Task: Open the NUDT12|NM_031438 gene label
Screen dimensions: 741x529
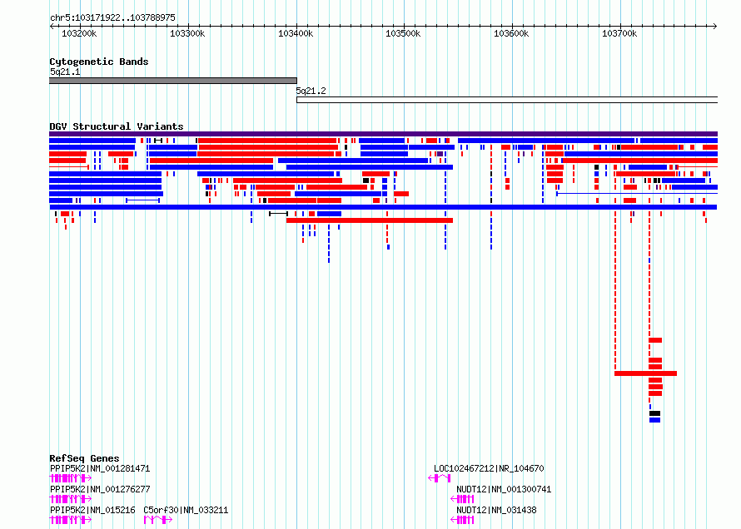Action: pos(496,510)
